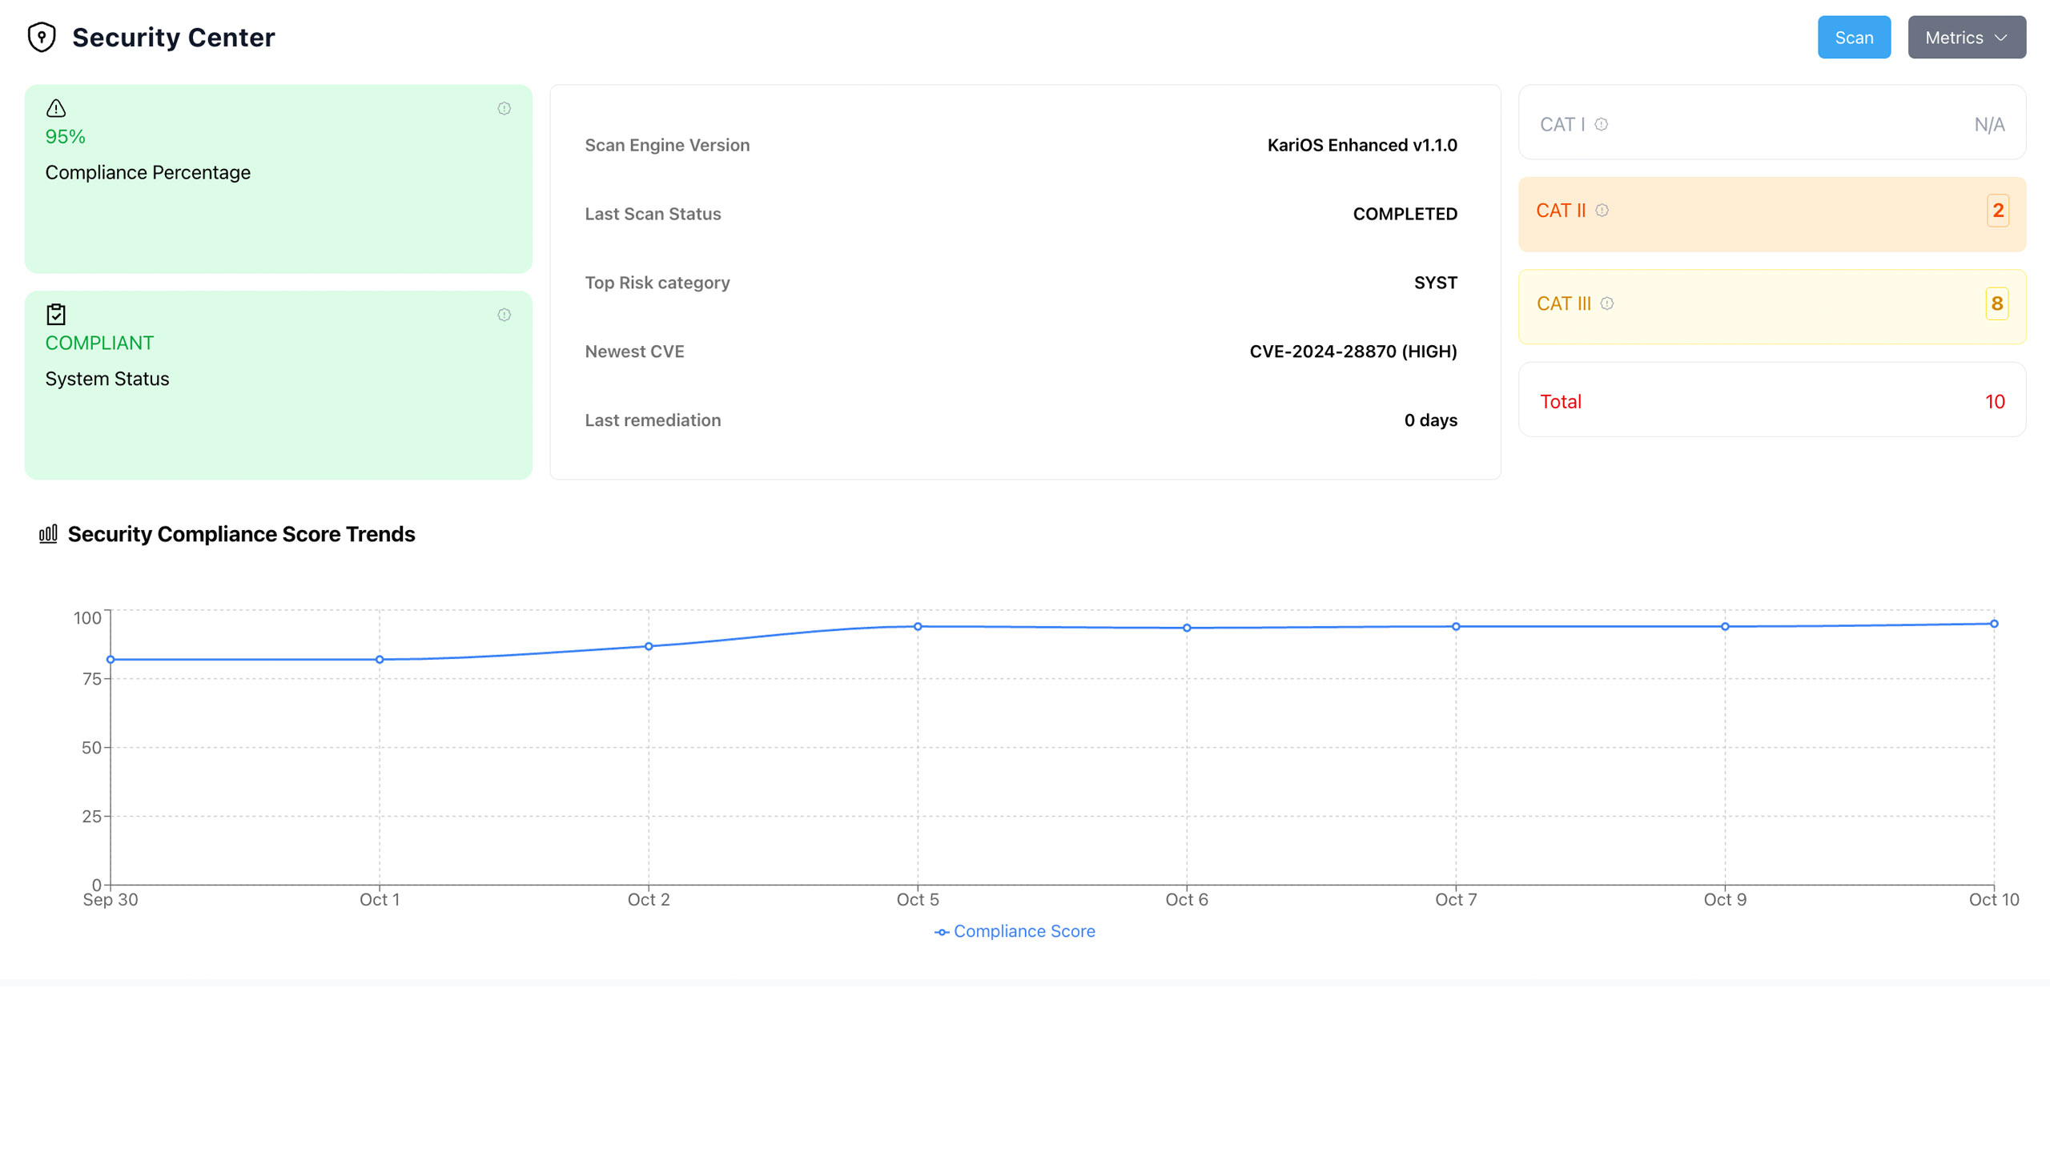Select the Oct 5 data point on chart
Viewport: 2050px width, 1153px height.
click(x=918, y=626)
